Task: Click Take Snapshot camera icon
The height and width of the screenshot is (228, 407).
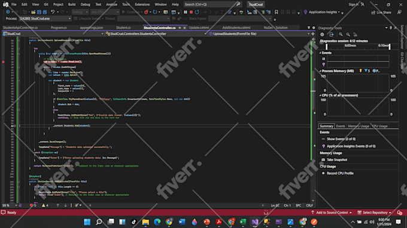Action: [x=323, y=160]
